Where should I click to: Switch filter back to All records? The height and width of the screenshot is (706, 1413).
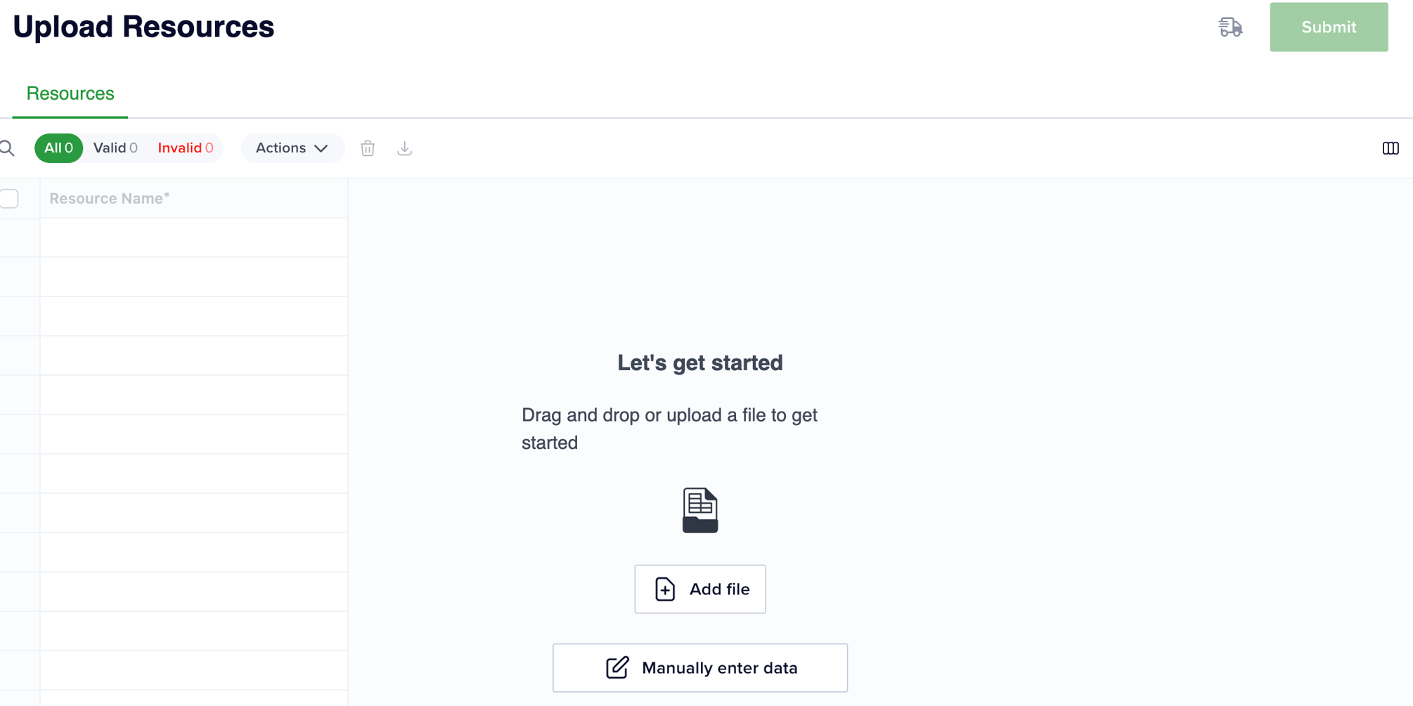pyautogui.click(x=58, y=148)
